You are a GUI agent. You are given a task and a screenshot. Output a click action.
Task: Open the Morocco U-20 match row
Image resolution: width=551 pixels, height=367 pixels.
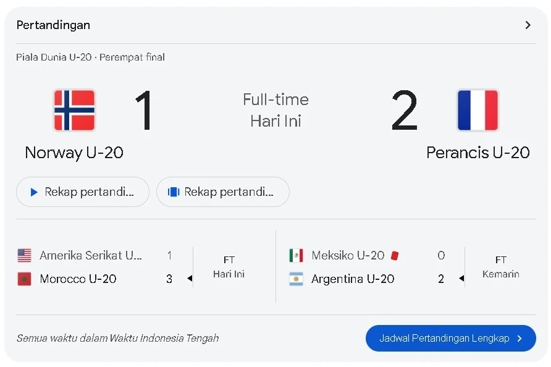coord(78,279)
